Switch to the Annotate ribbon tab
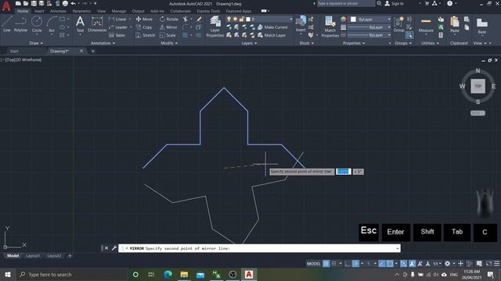The height and width of the screenshot is (281, 501). tap(58, 11)
